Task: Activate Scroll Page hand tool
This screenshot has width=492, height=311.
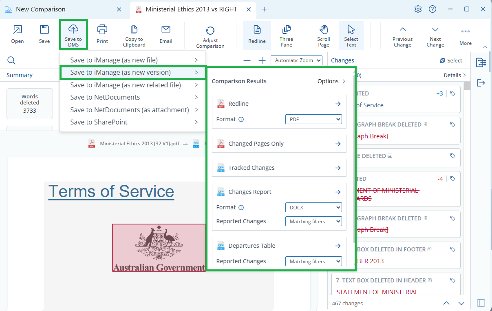Action: coord(324,36)
